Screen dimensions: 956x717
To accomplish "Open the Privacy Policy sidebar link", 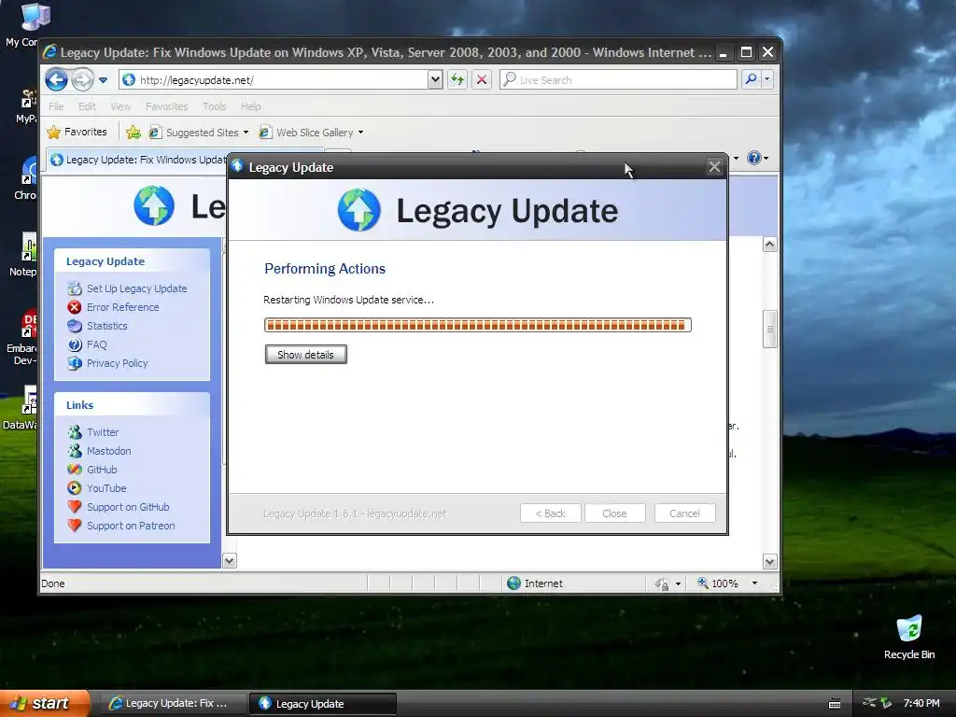I will click(x=117, y=363).
